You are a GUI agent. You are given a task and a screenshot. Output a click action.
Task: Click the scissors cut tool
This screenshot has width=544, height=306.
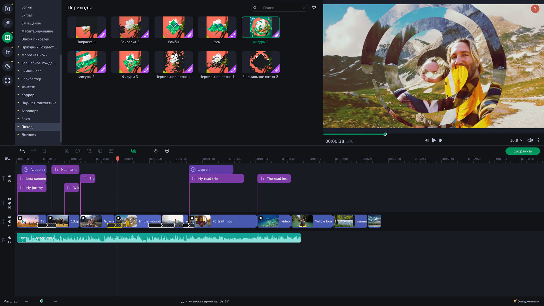pos(67,151)
